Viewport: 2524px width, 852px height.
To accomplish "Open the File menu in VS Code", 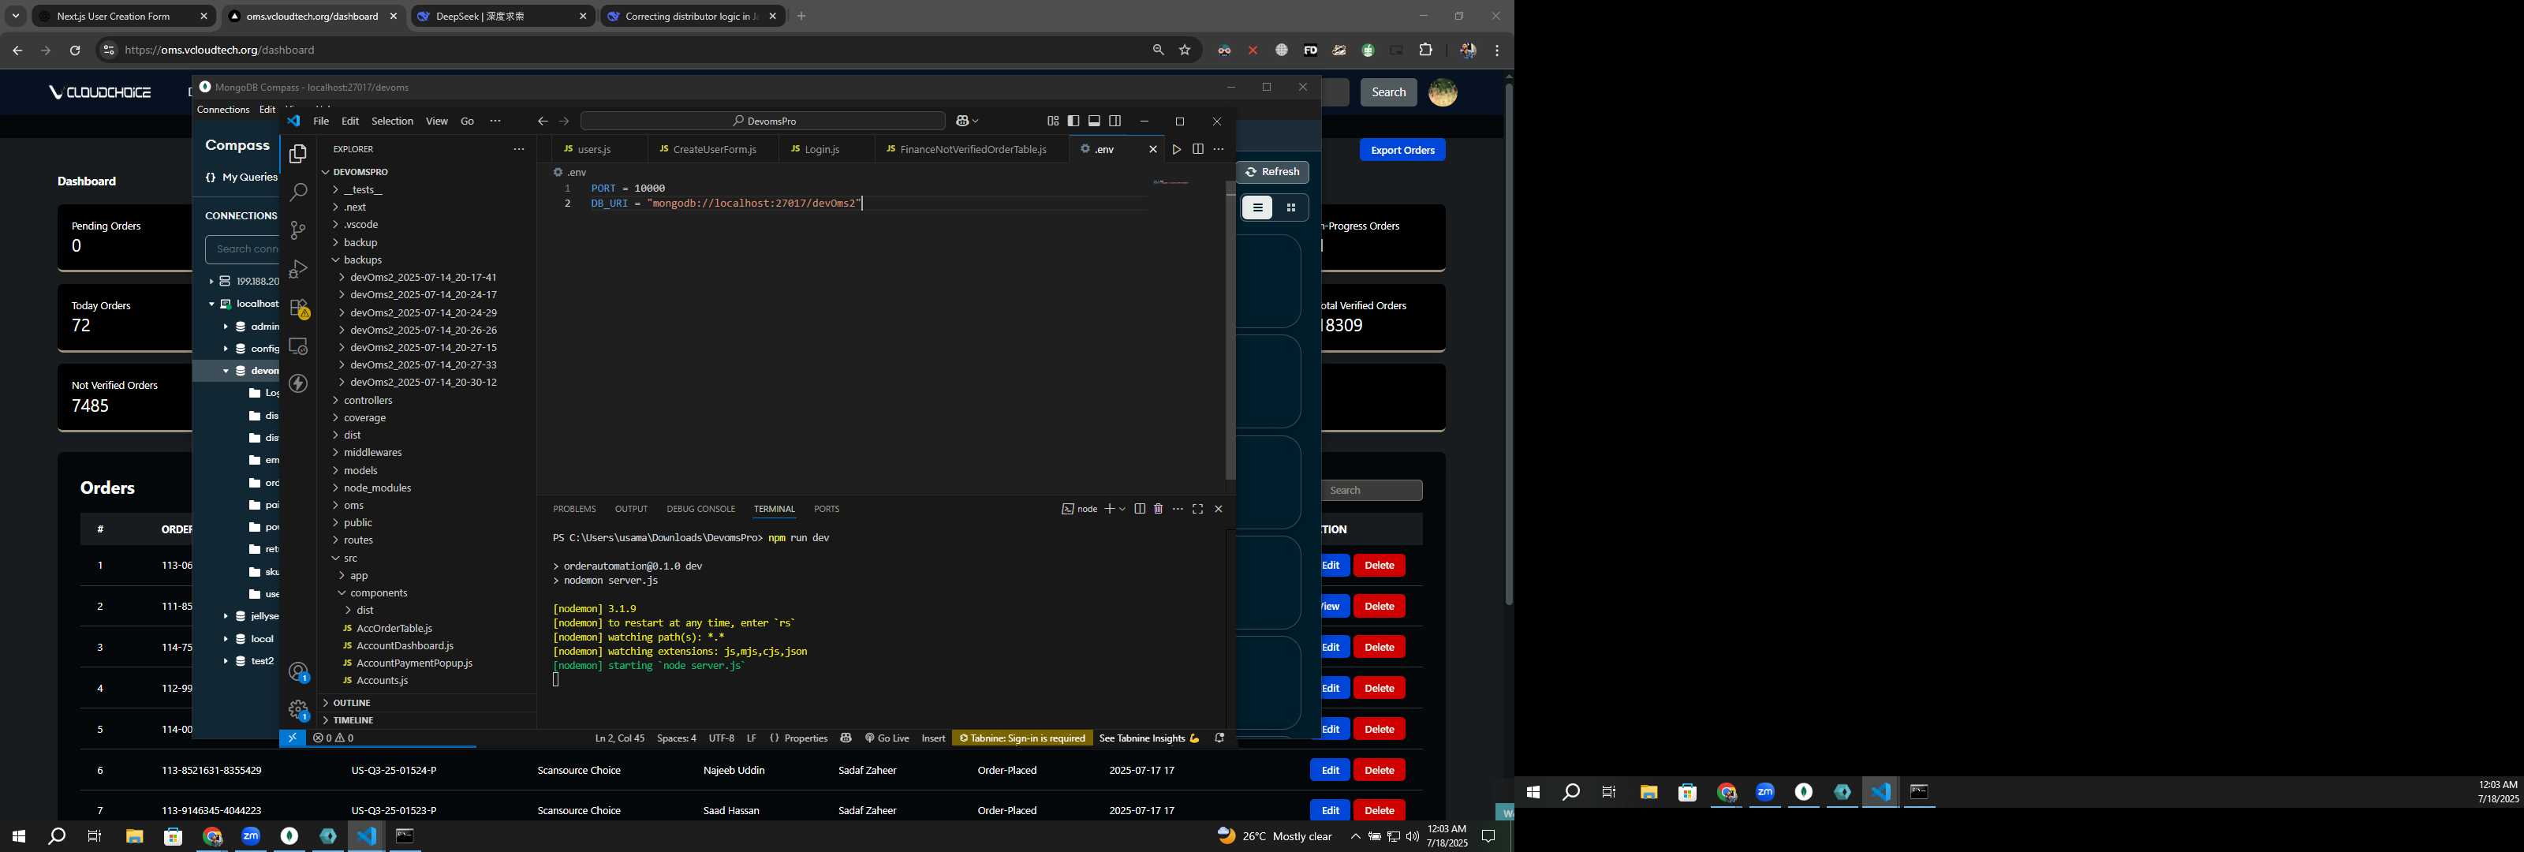I will (x=320, y=121).
